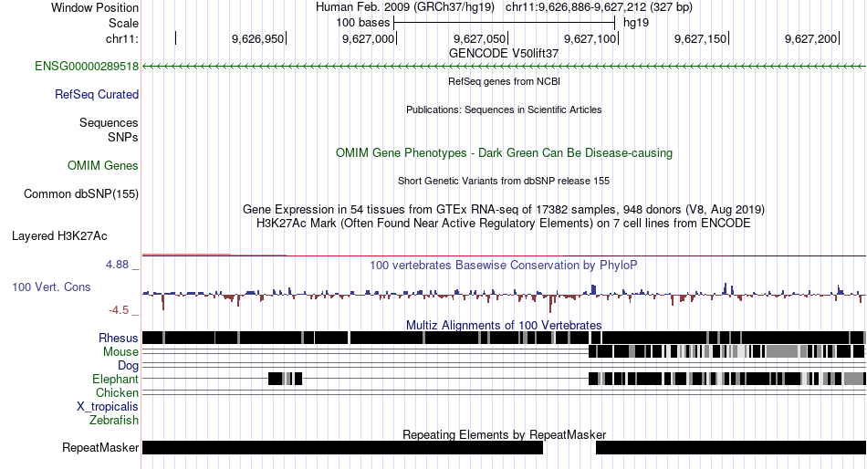Select the Rhesus alignment row label

click(x=119, y=338)
